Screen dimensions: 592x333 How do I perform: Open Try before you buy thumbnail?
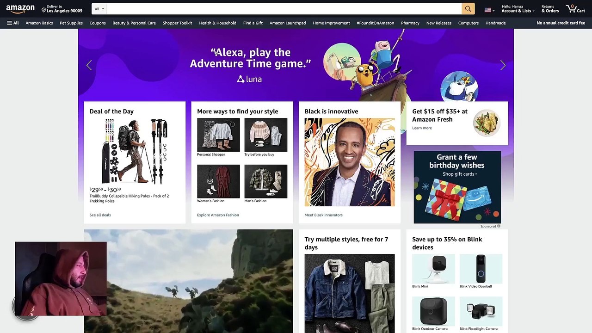(265, 135)
